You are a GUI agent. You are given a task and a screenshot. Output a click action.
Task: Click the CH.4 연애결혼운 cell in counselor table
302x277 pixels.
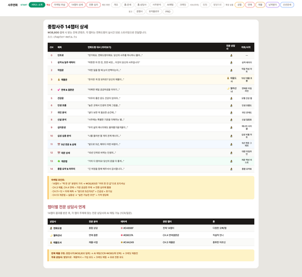coord(171,235)
